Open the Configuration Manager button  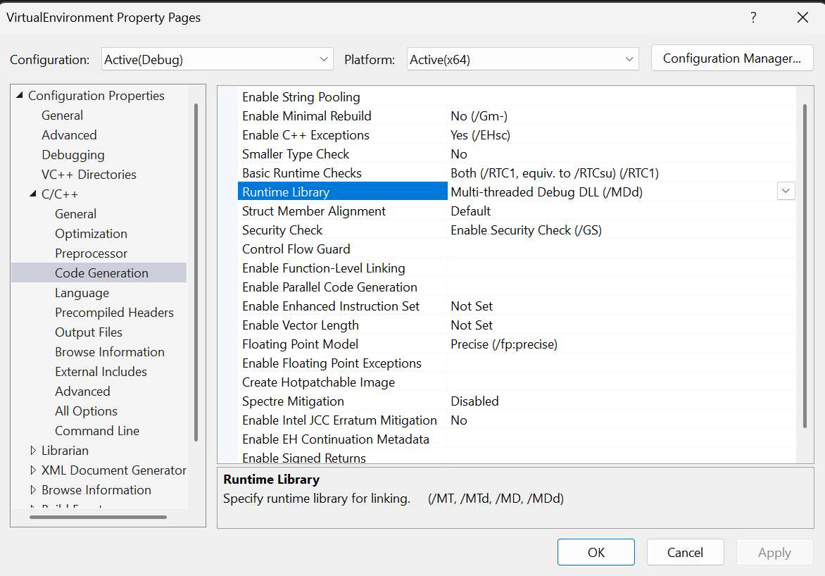(x=732, y=58)
